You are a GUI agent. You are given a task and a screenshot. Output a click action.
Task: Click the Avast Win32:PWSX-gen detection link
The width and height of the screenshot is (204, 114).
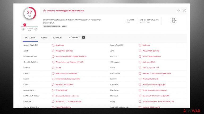(64, 51)
